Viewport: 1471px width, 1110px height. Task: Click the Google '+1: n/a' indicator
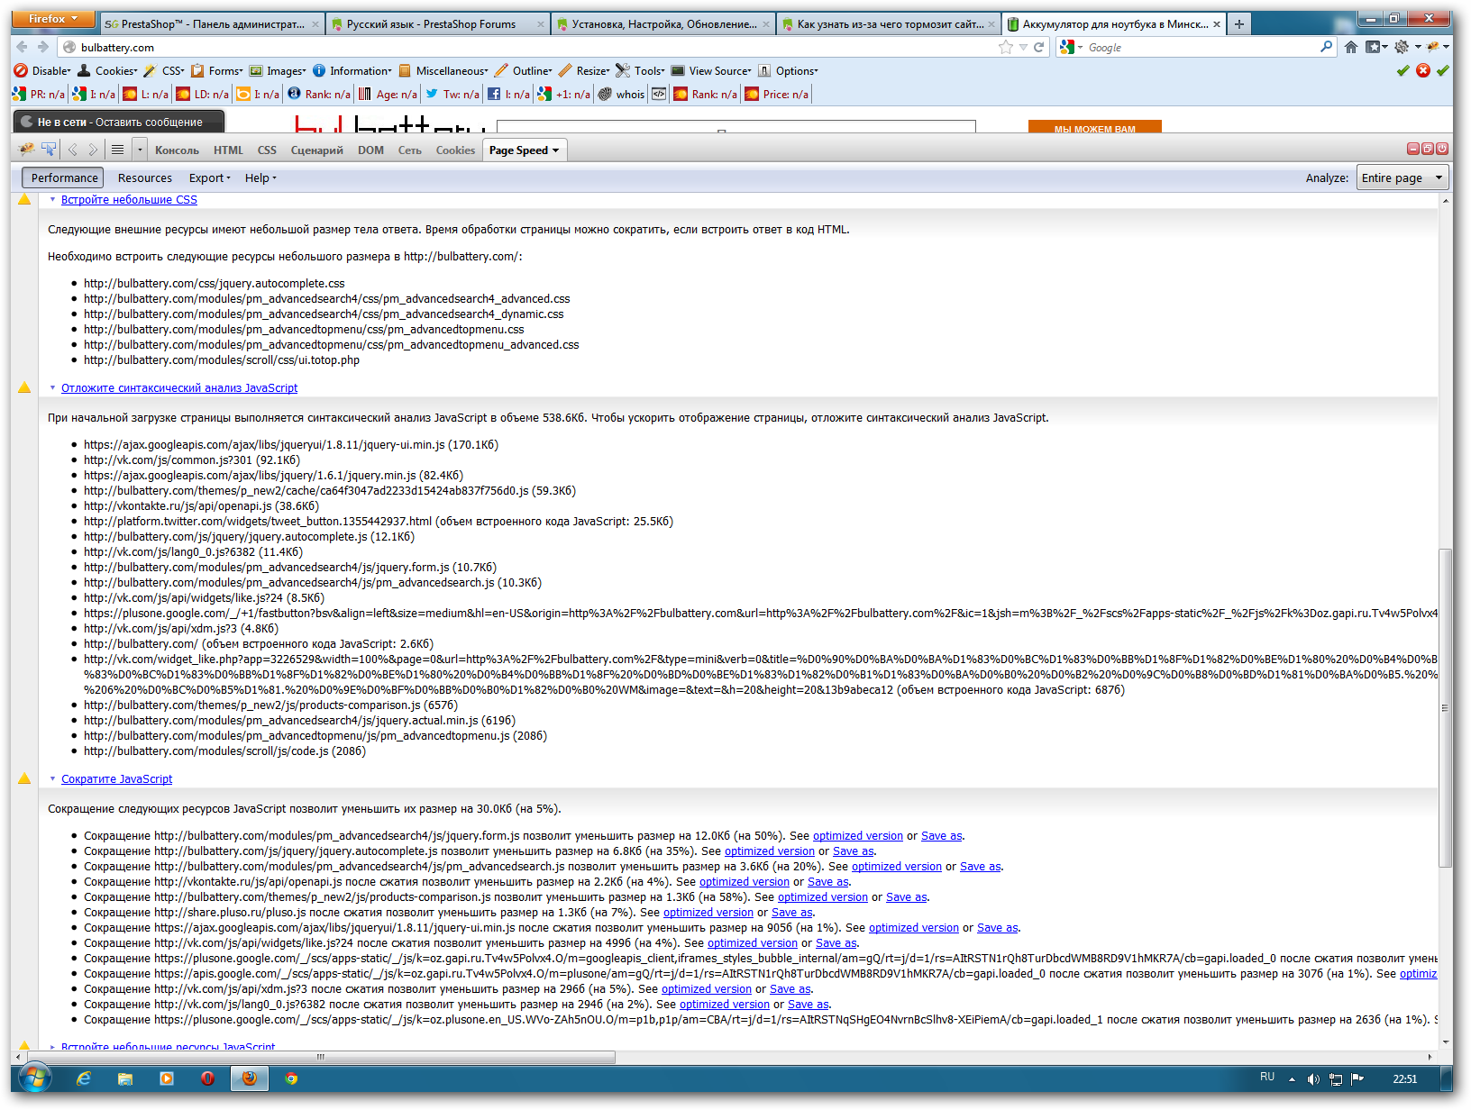tap(564, 94)
